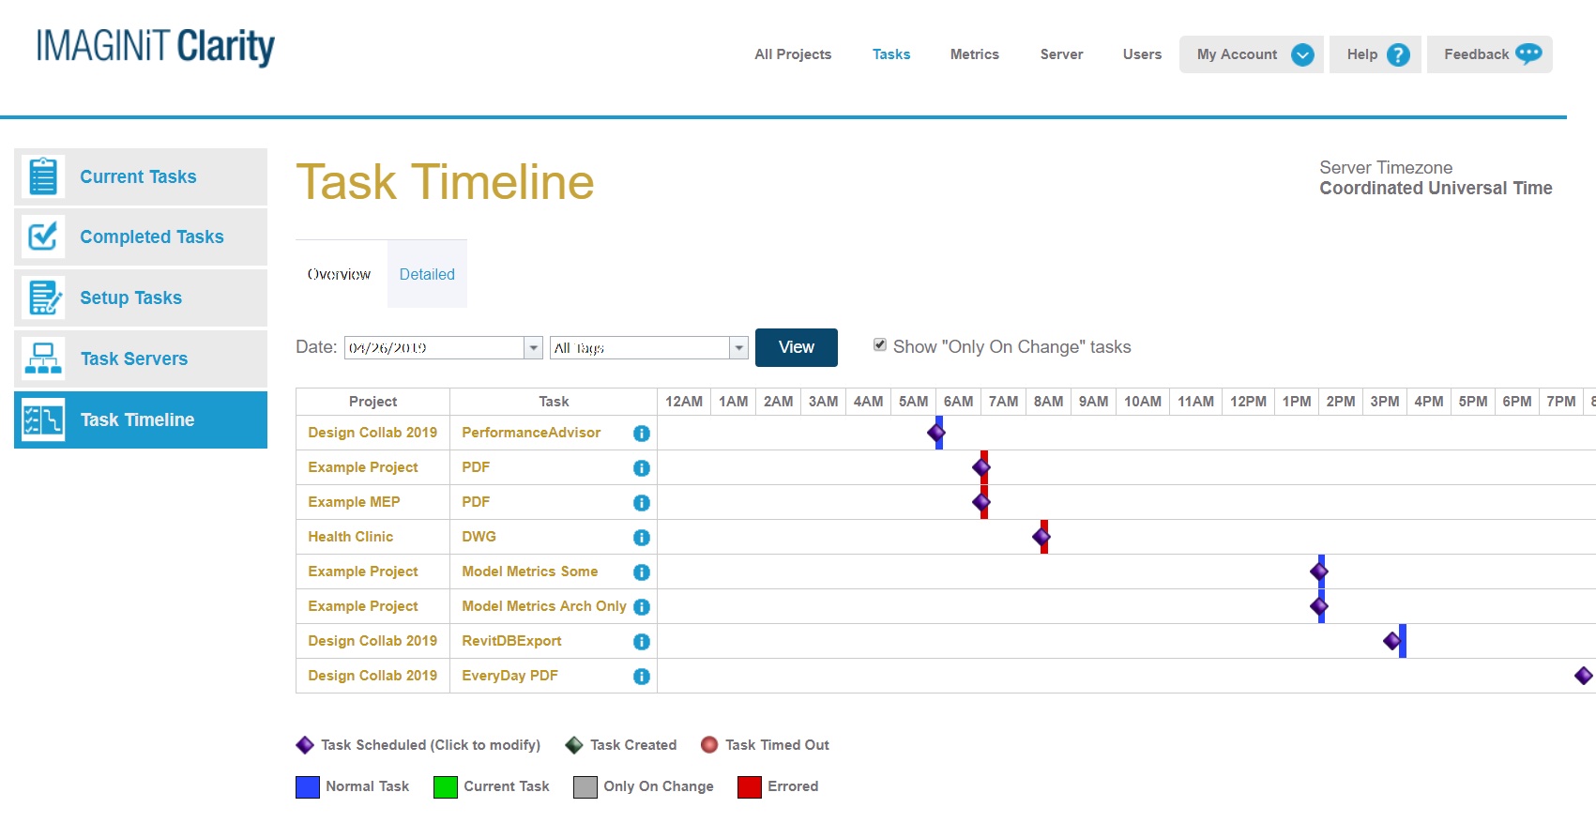
Task: Open the Model Metrics Arch Only link
Action: [544, 606]
